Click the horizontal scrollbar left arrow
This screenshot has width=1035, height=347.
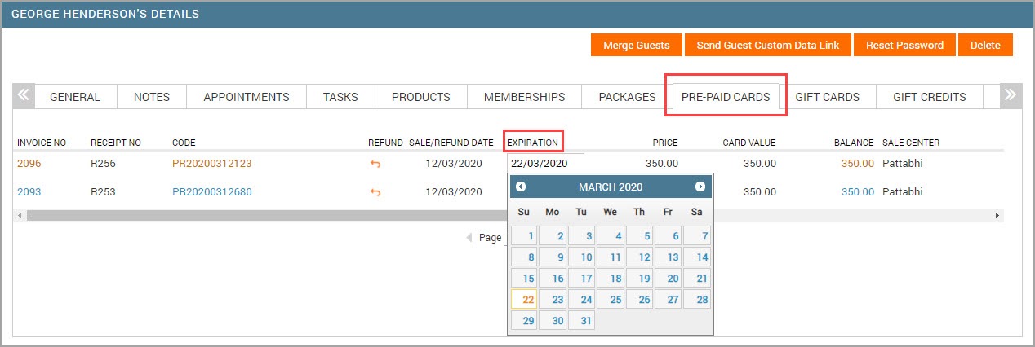(19, 215)
